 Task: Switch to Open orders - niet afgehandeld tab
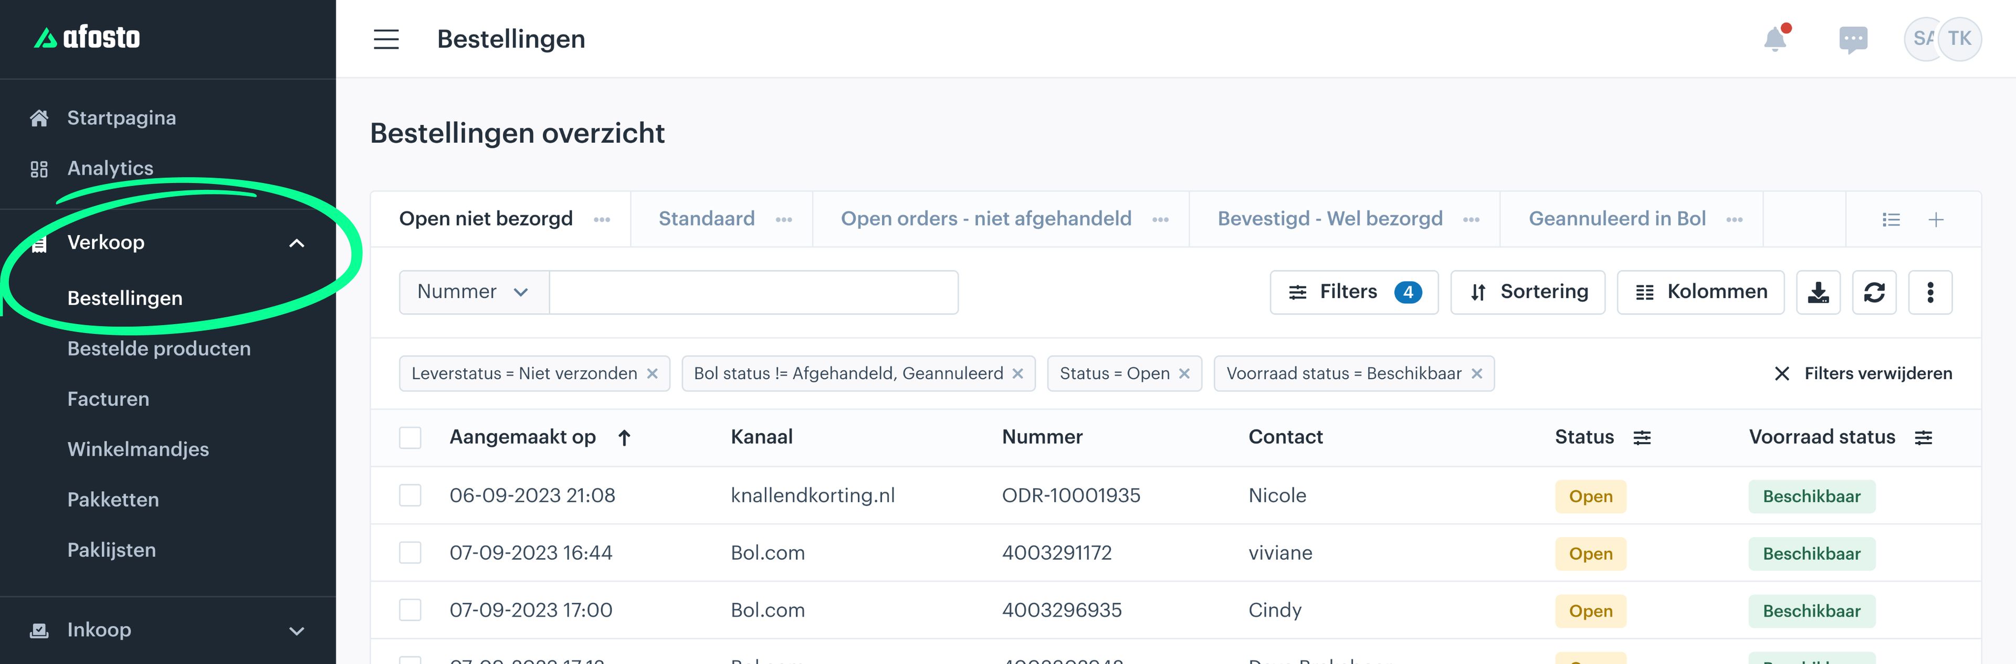point(986,219)
